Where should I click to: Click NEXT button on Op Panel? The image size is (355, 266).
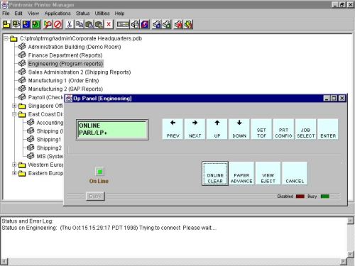point(195,129)
